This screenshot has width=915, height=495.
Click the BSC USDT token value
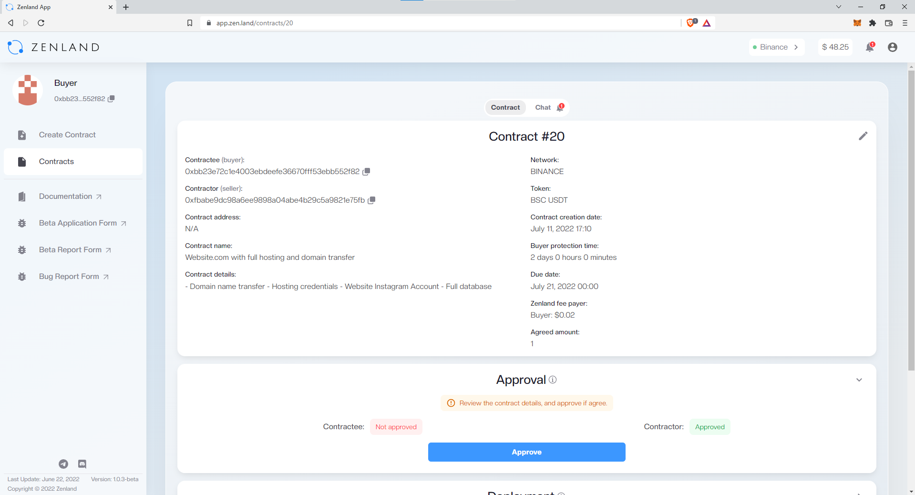[549, 200]
